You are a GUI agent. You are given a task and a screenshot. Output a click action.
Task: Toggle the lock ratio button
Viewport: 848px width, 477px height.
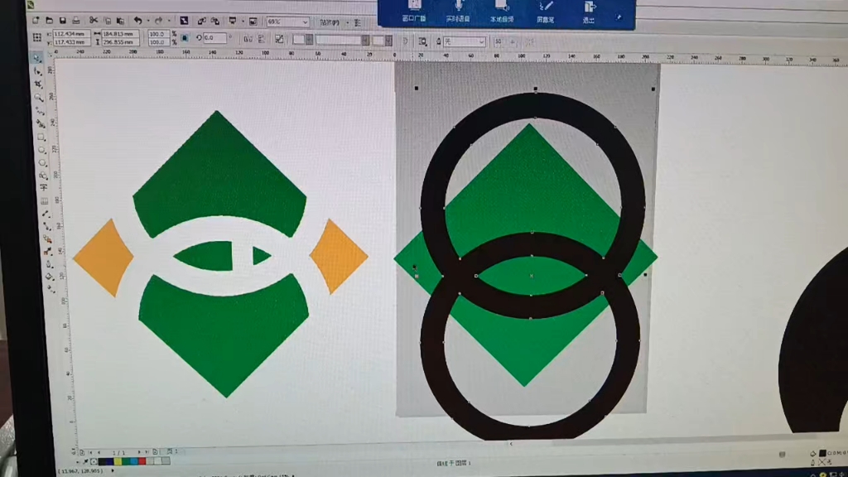[x=185, y=38]
